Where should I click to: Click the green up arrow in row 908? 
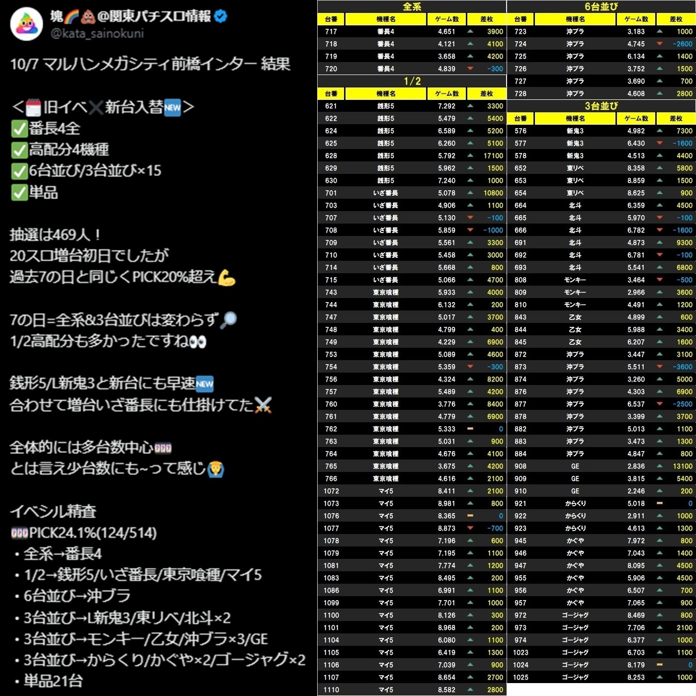659,466
